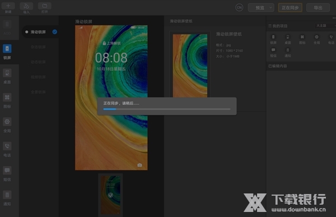Open the 电话 phone section in the sidebar
This screenshot has height=217, width=336.
tap(7, 149)
